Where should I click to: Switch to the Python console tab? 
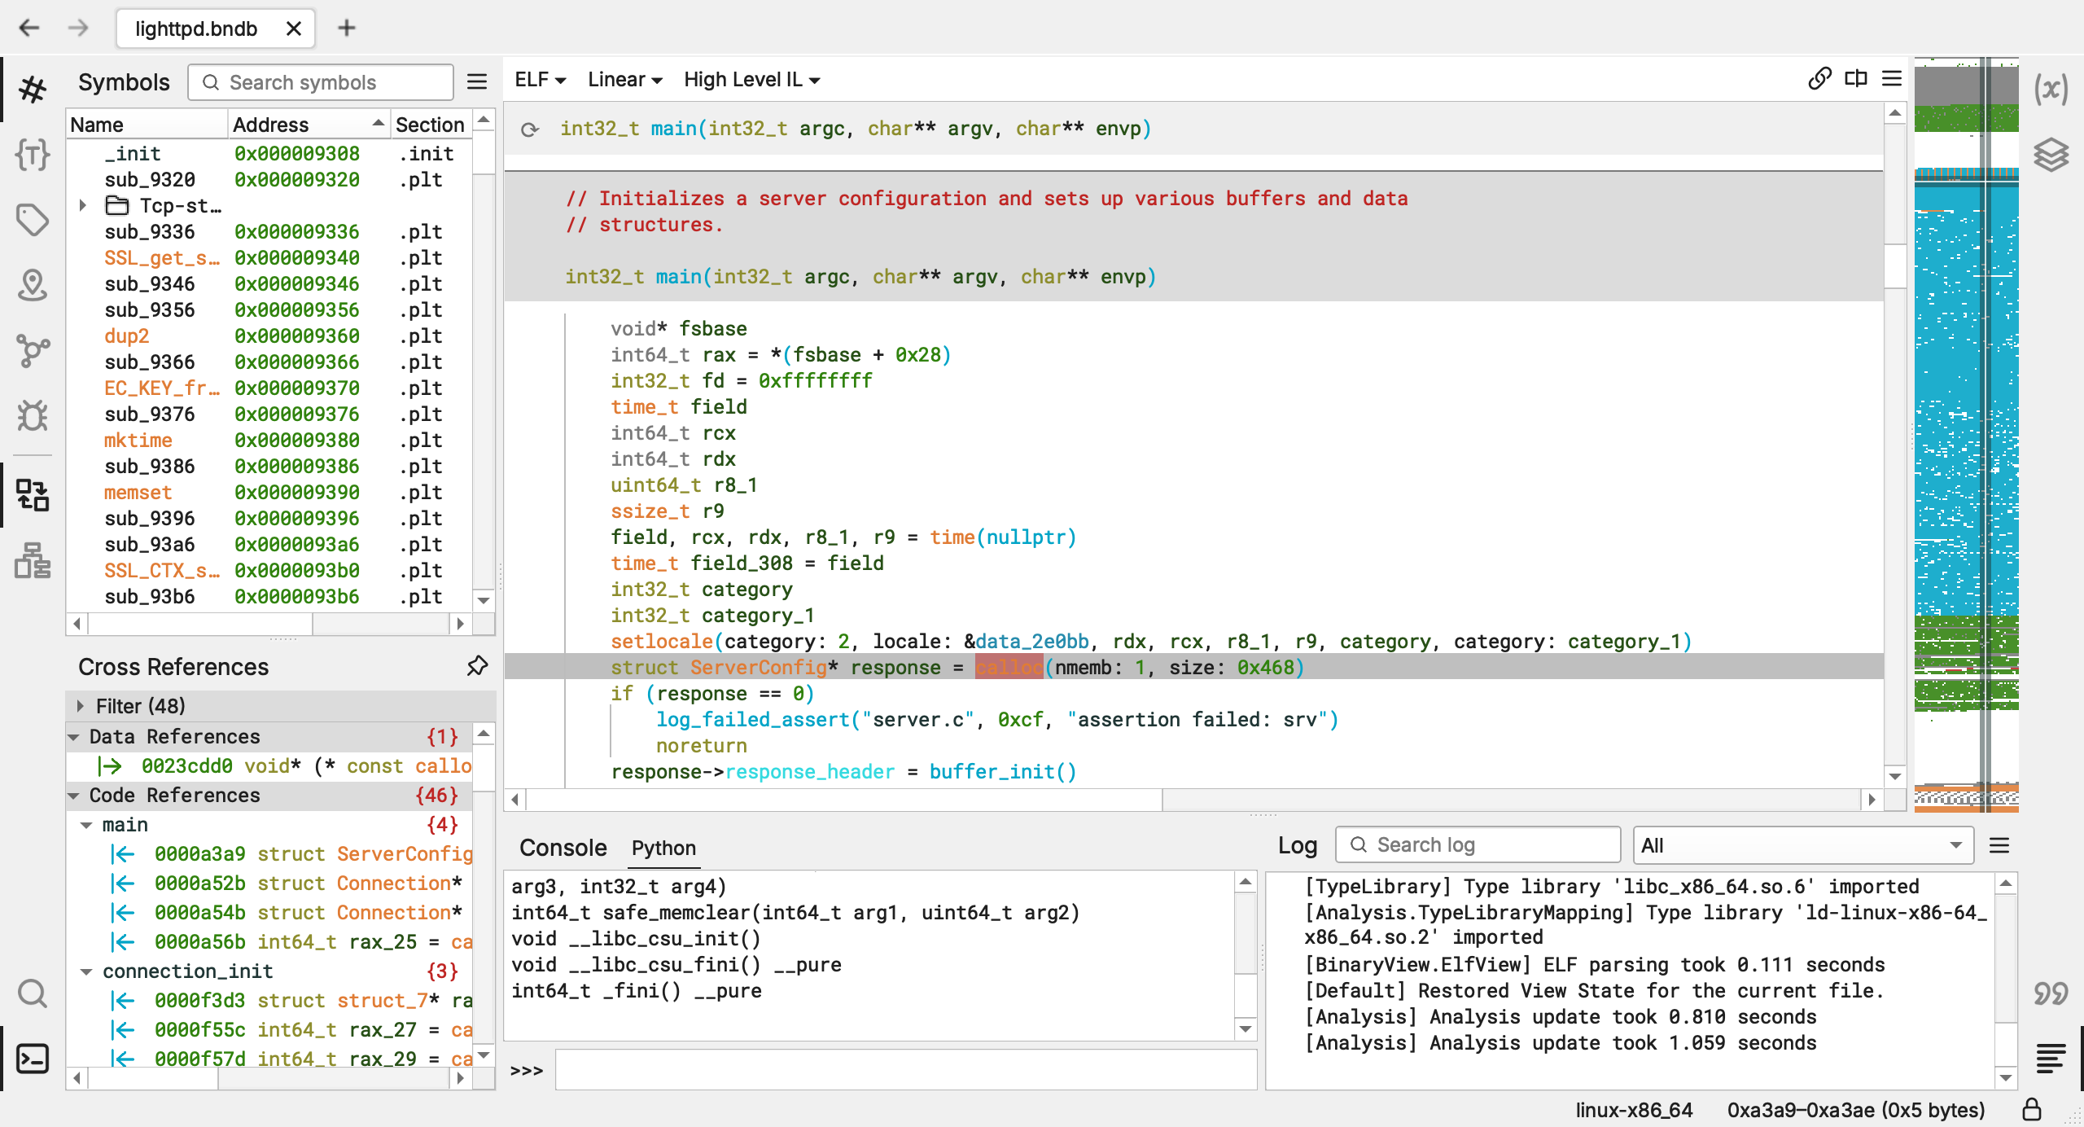click(663, 848)
